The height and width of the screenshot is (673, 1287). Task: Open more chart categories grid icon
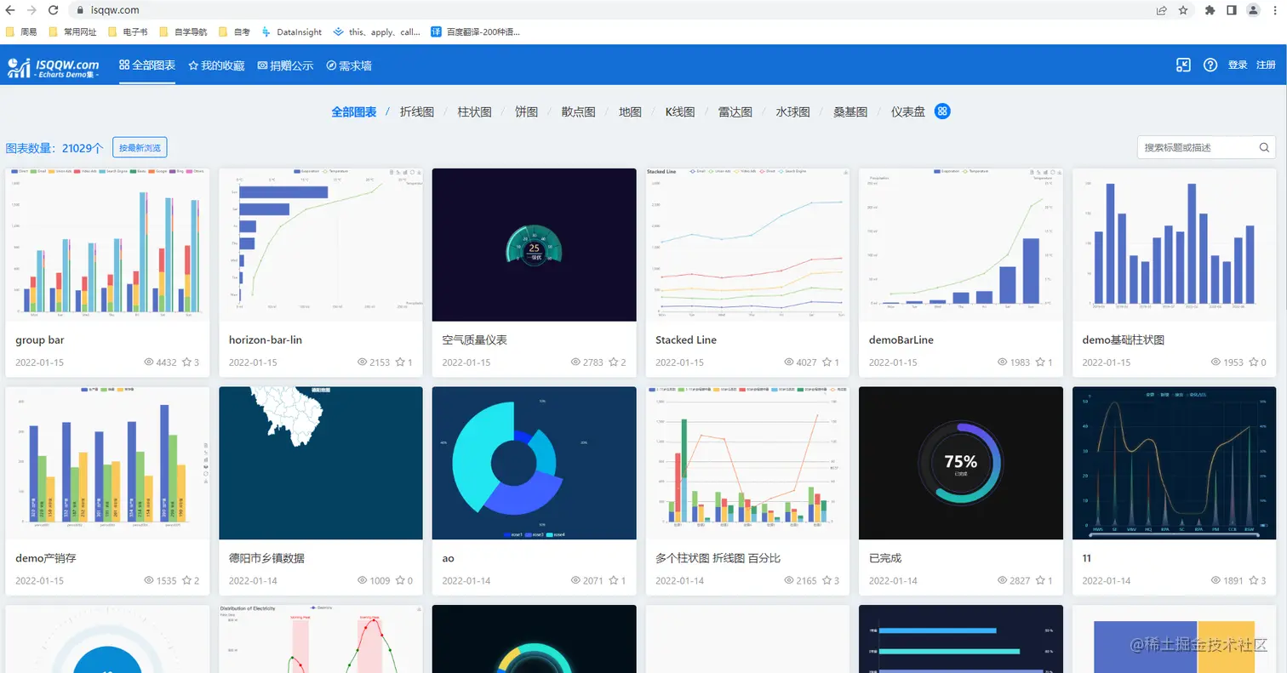[x=942, y=111]
